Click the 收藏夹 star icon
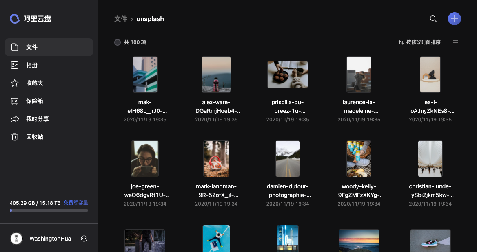477x252 pixels. (x=15, y=83)
